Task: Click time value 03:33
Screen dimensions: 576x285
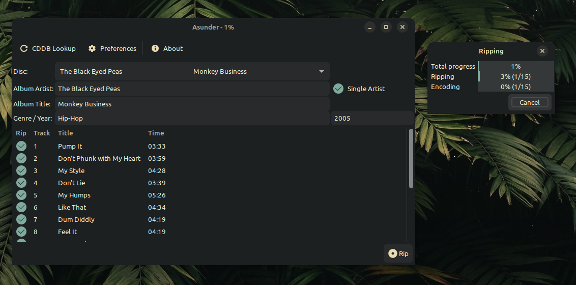Action: click(157, 146)
